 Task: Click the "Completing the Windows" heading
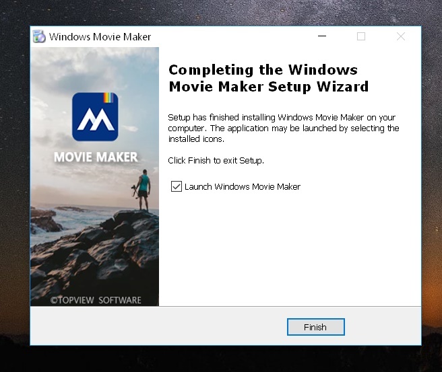263,70
